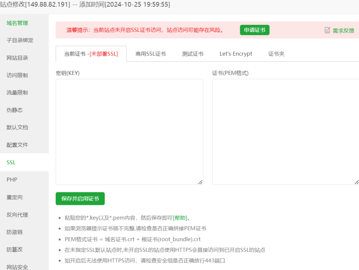Open the 帮助 link in tips
The height and width of the screenshot is (270, 359).
point(180,218)
